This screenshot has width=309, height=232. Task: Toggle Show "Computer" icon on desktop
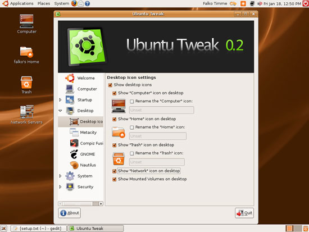[114, 93]
